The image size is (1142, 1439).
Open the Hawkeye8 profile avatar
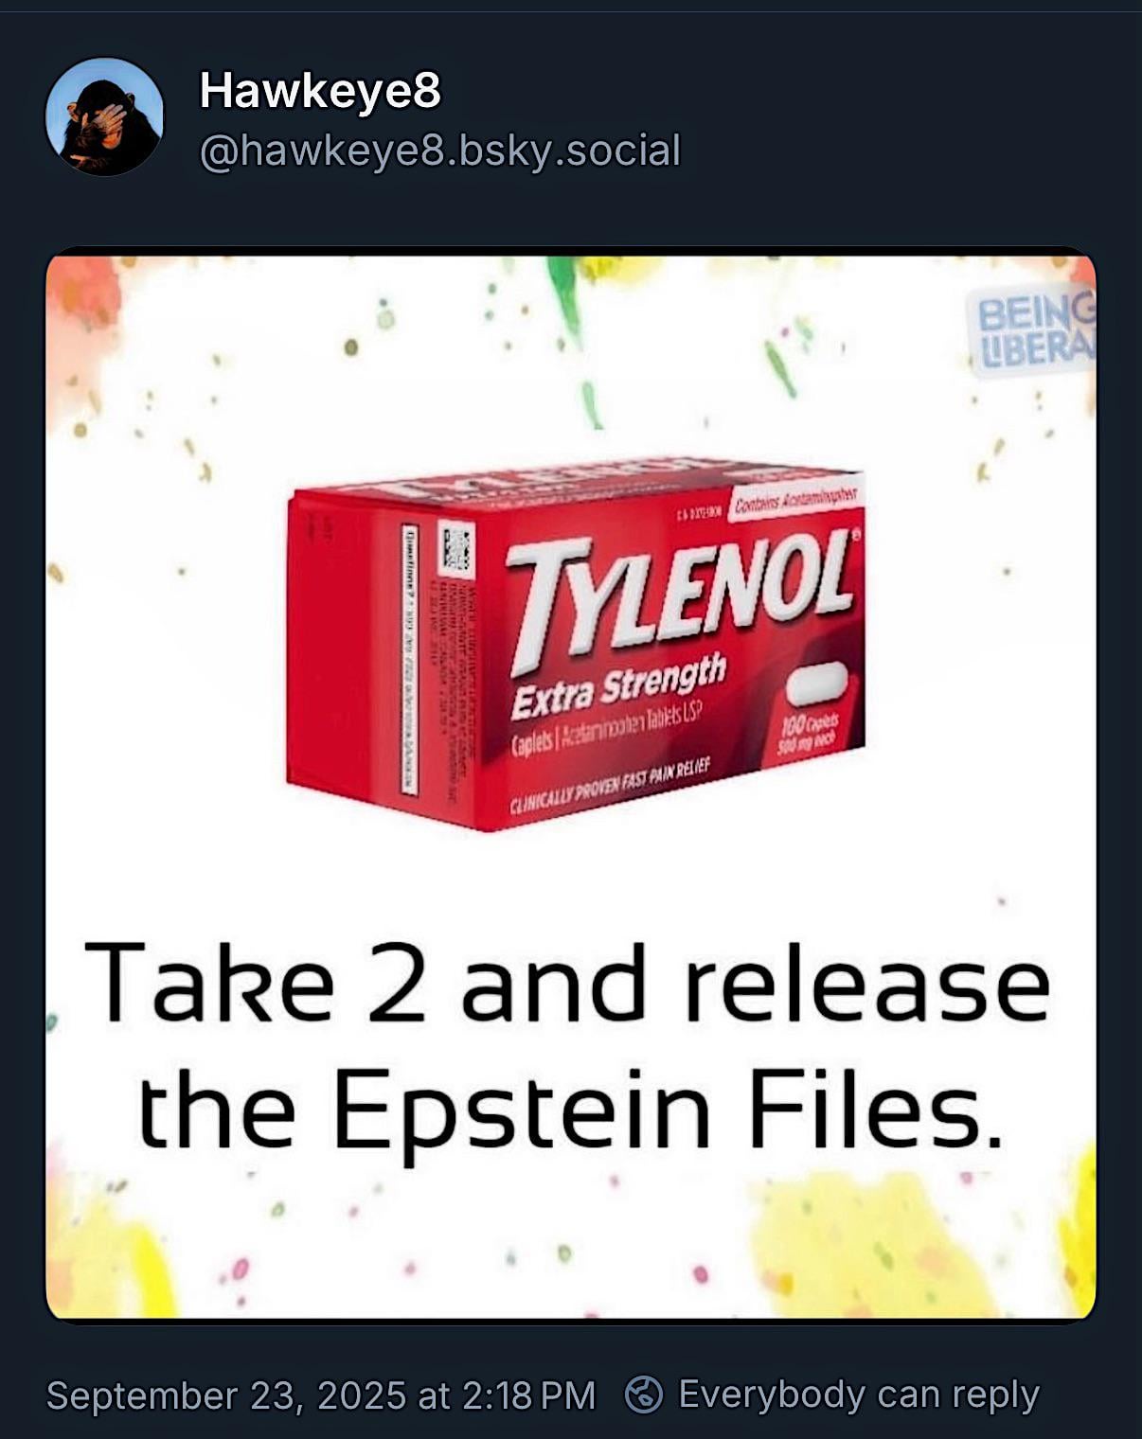104,116
